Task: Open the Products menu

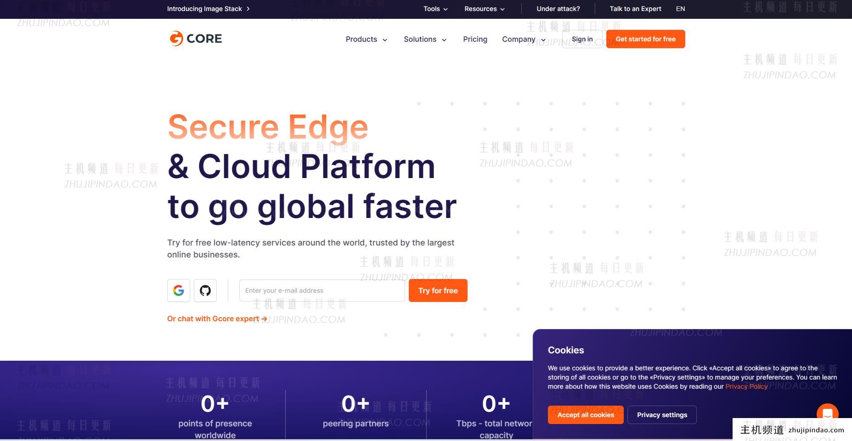Action: [367, 39]
